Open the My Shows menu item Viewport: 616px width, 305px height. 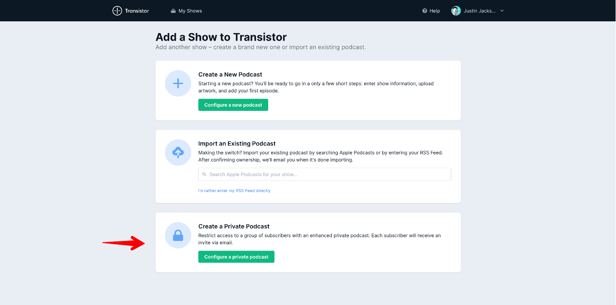[190, 11]
